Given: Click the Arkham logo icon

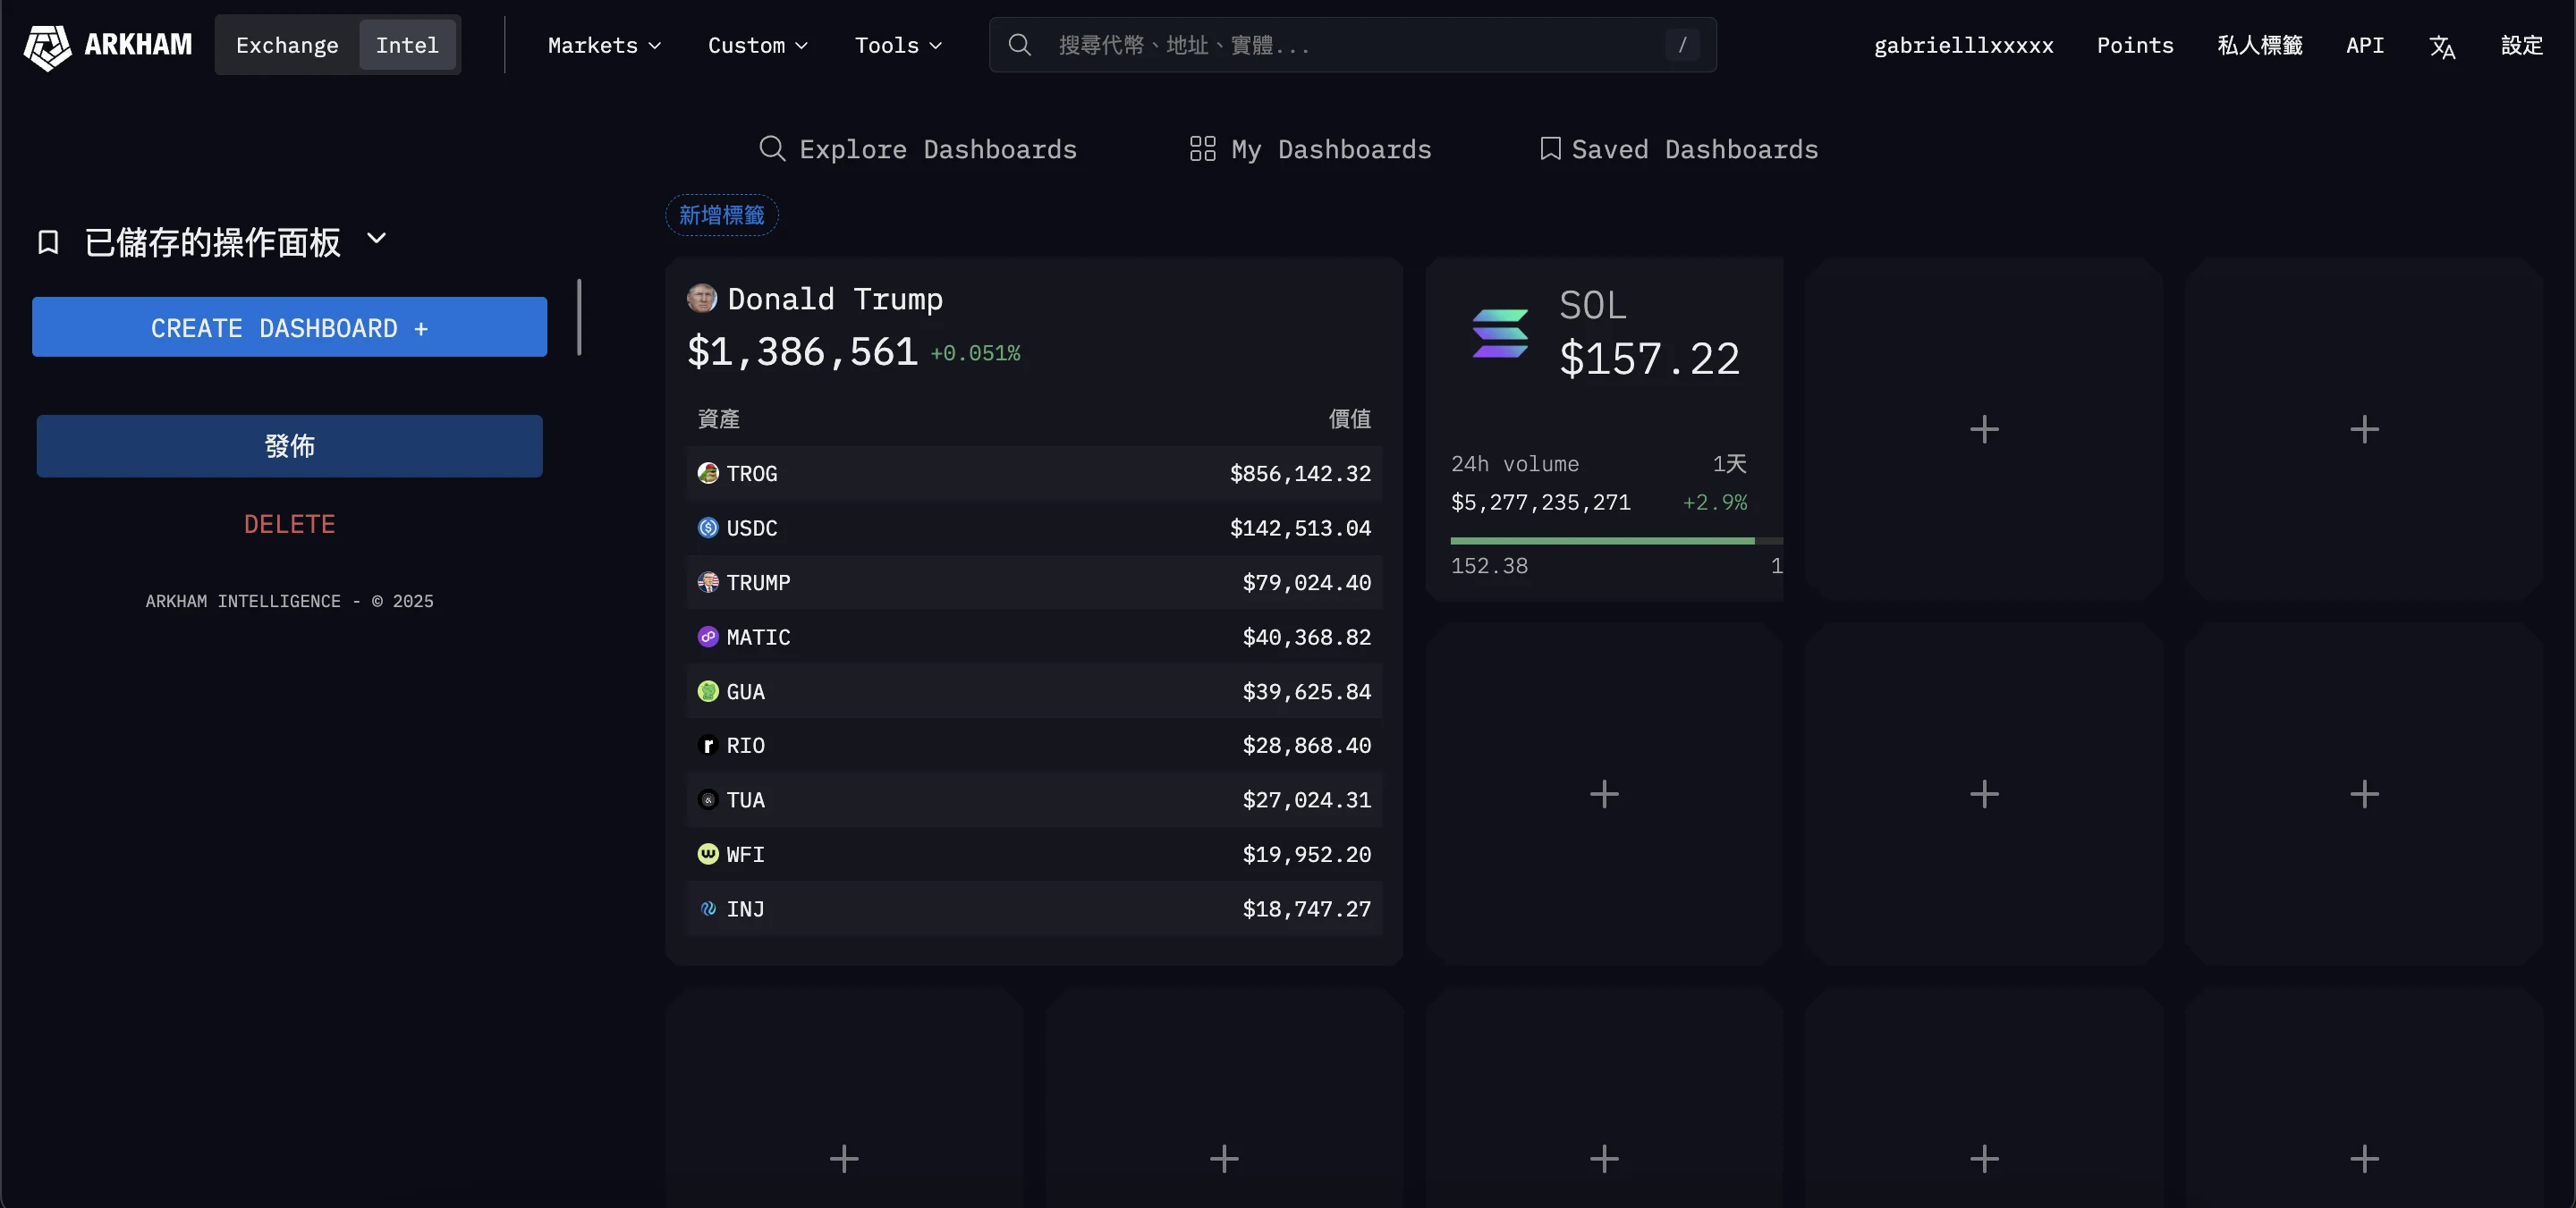Looking at the screenshot, I should (x=47, y=46).
